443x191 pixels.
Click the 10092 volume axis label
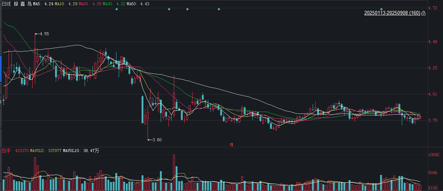[434, 155]
